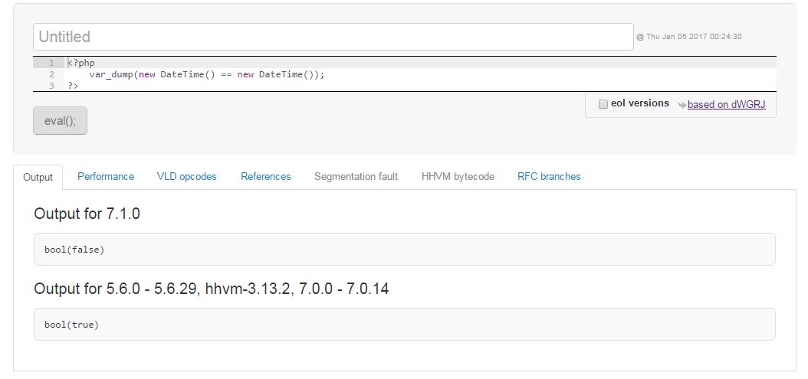The width and height of the screenshot is (808, 379).
Task: Click the fork arrow icon beside based on
Action: [x=682, y=105]
